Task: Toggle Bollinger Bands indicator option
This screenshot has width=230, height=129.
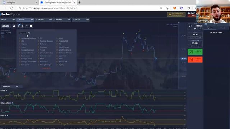Action: click(26, 59)
